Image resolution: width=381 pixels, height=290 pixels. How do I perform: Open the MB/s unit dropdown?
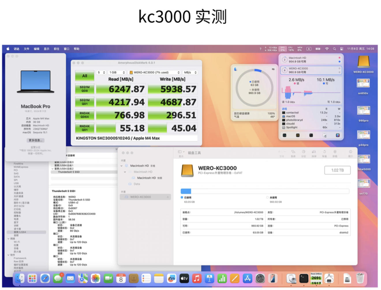point(190,72)
